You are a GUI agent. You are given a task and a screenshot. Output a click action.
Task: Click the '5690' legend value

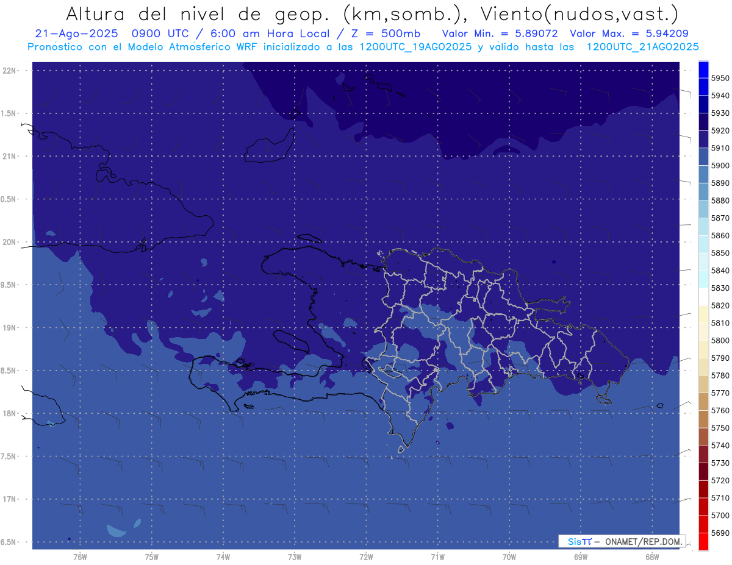(720, 533)
